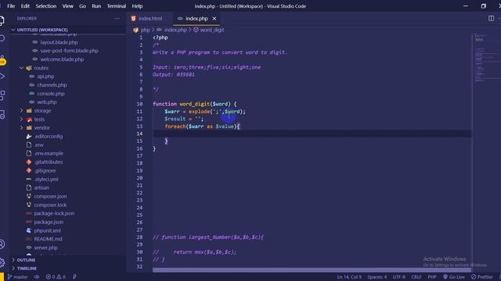Open server.php file
501x281 pixels.
(x=45, y=247)
